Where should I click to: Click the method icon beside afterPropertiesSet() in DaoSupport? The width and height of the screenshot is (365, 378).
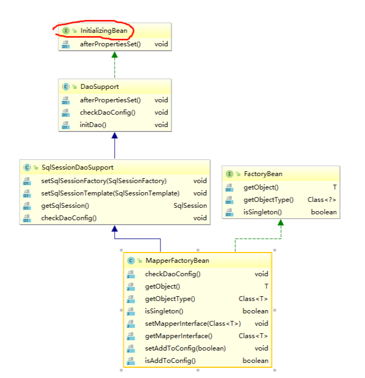coord(66,100)
